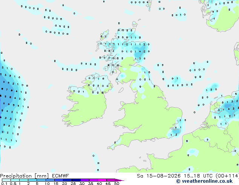Click the "(00+114)" forecast run text
The image size is (239, 185).
(x=227, y=176)
